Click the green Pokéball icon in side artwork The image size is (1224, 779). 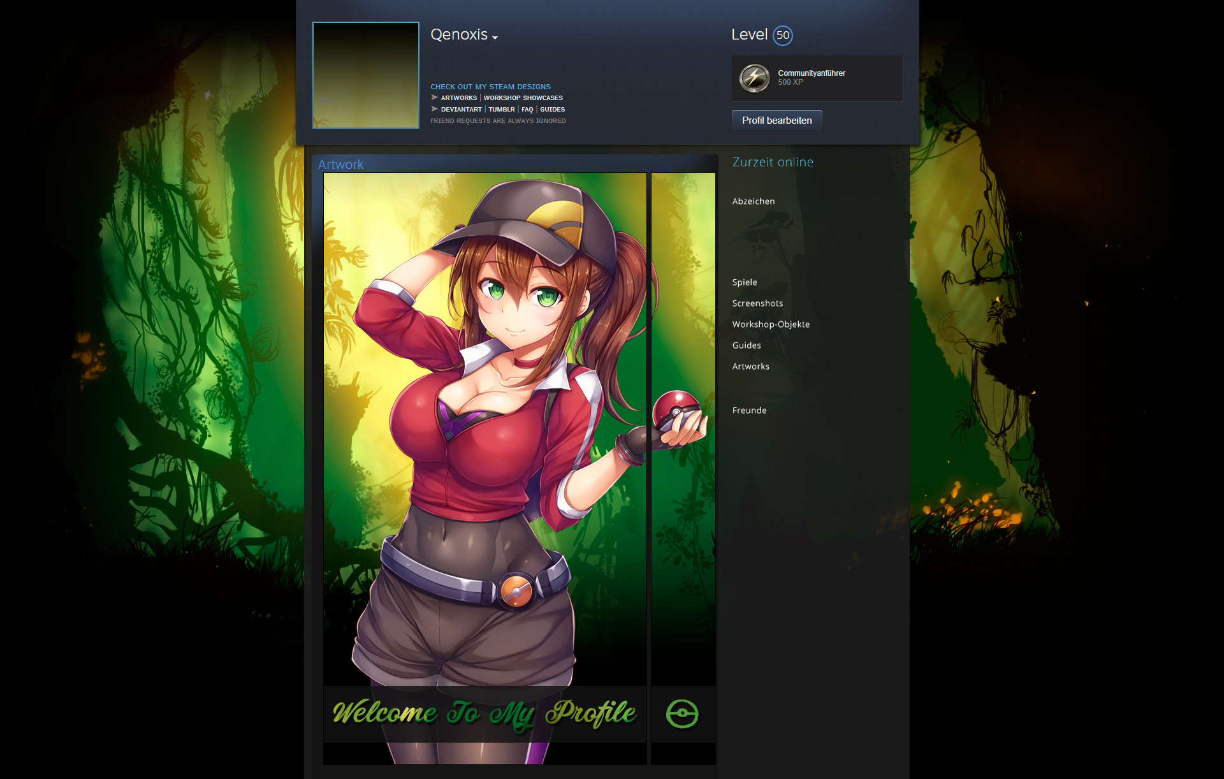(682, 714)
